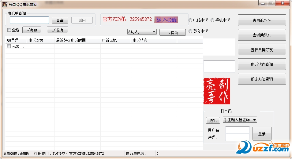Sort by the 申诉次数 column header
292x159 pixels.
coord(41,40)
